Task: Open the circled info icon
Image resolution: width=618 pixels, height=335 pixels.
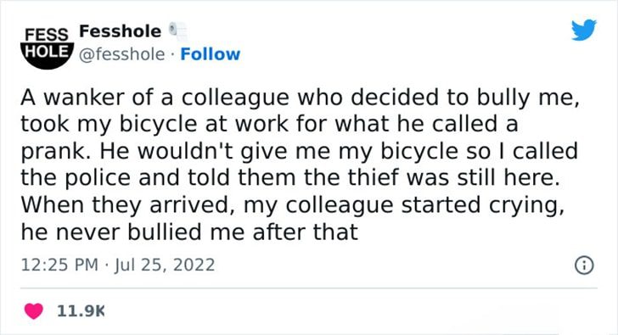Action: pos(584,265)
